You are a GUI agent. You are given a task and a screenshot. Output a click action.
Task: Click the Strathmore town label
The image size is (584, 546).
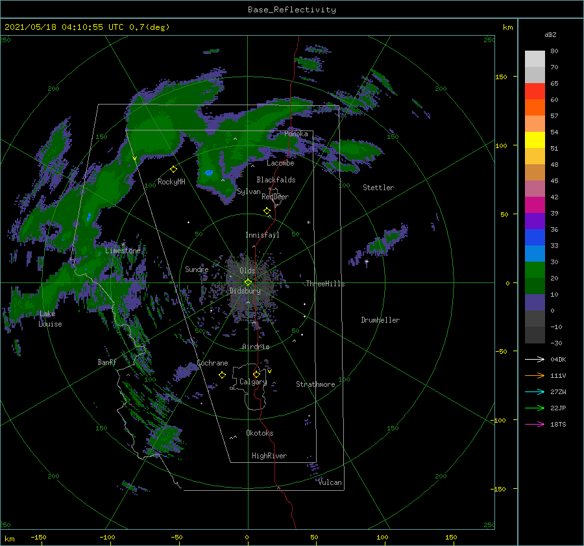[x=315, y=384]
